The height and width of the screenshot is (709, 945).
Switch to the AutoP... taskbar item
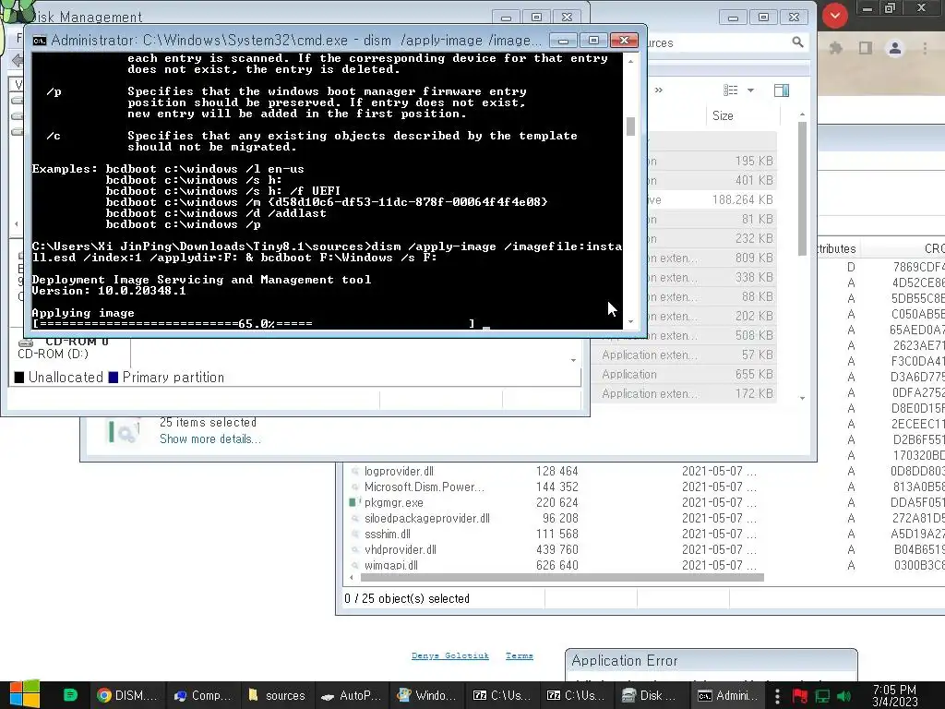351,695
